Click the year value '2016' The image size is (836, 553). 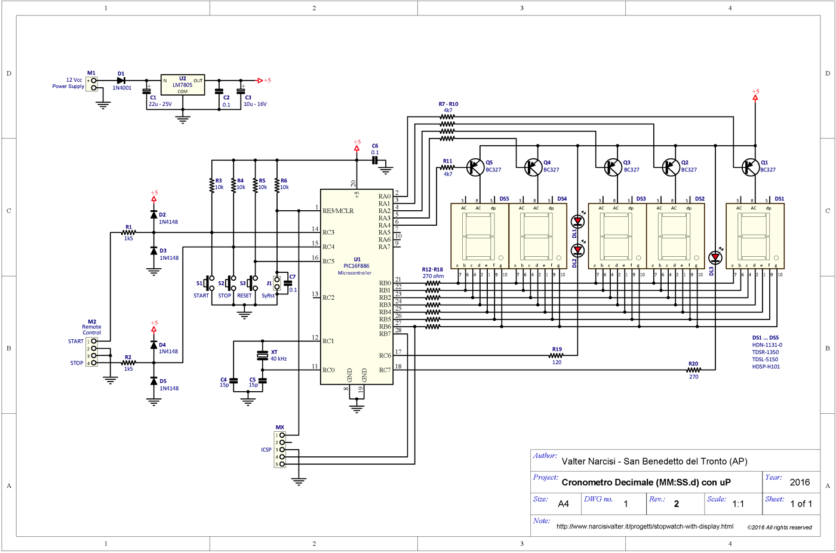[x=800, y=483]
